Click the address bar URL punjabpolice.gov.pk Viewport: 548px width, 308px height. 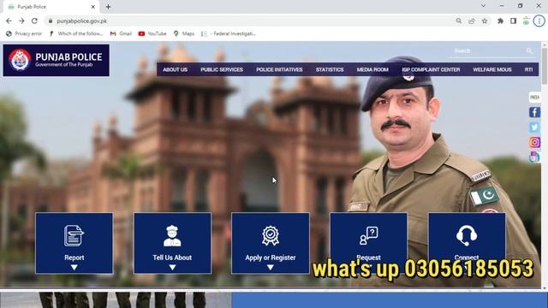(82, 21)
